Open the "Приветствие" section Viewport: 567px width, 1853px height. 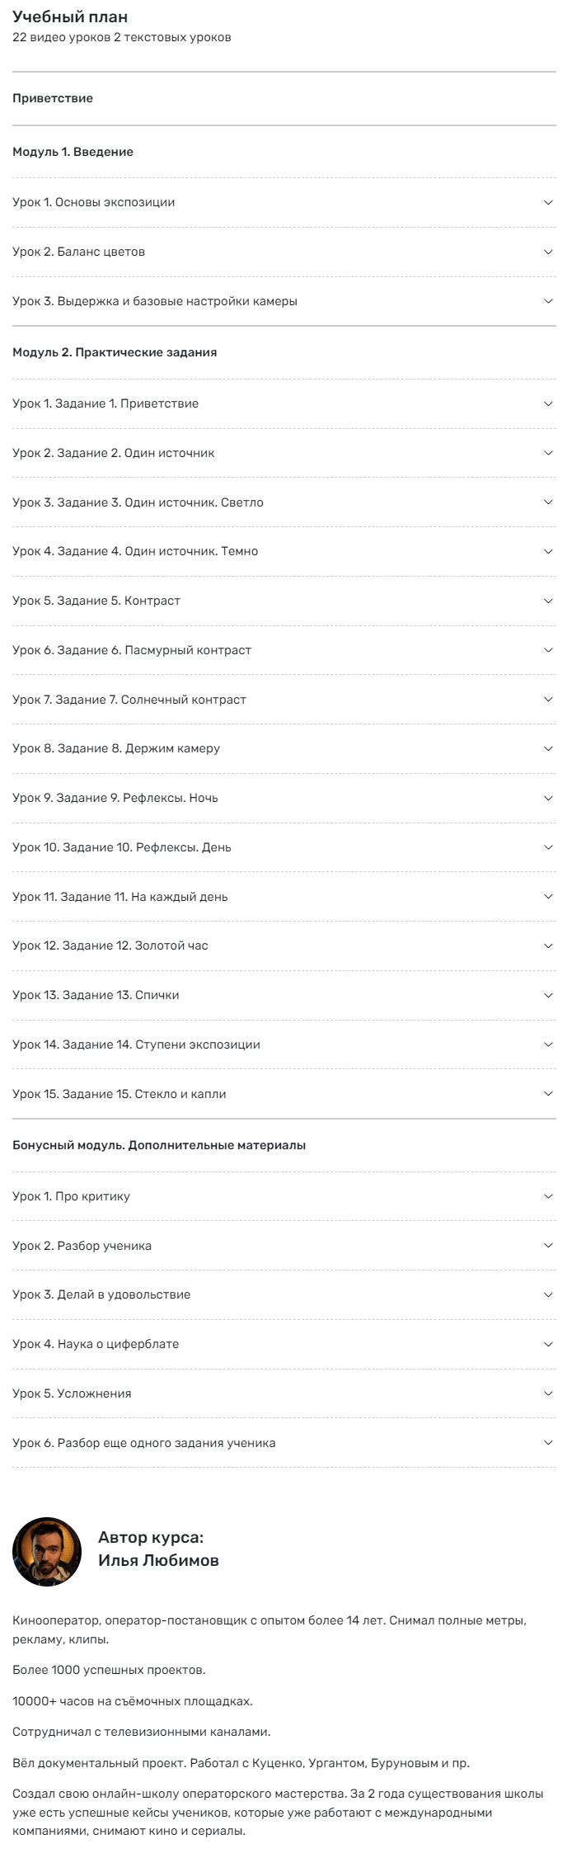(53, 98)
